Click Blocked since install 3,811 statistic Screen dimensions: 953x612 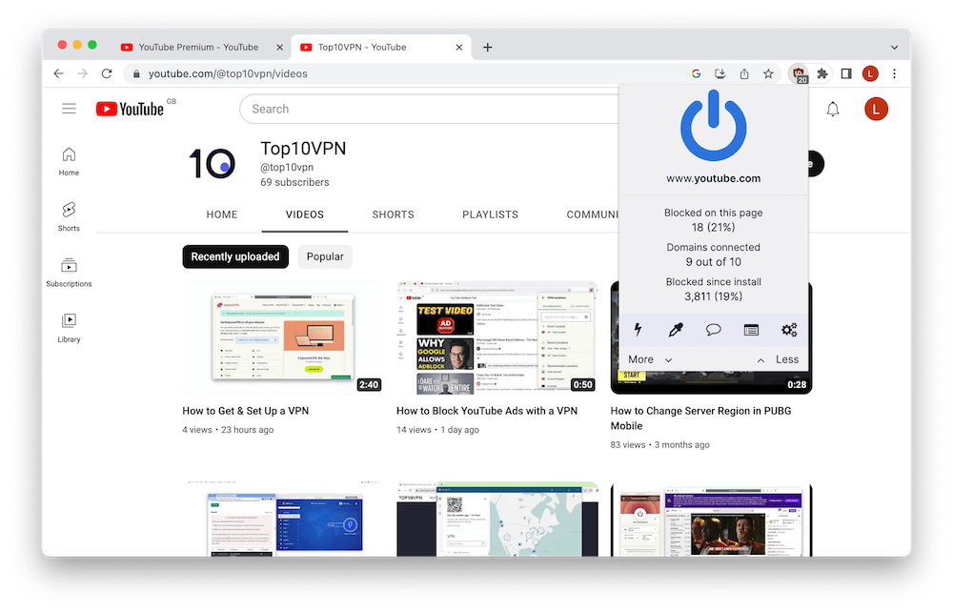tap(714, 289)
